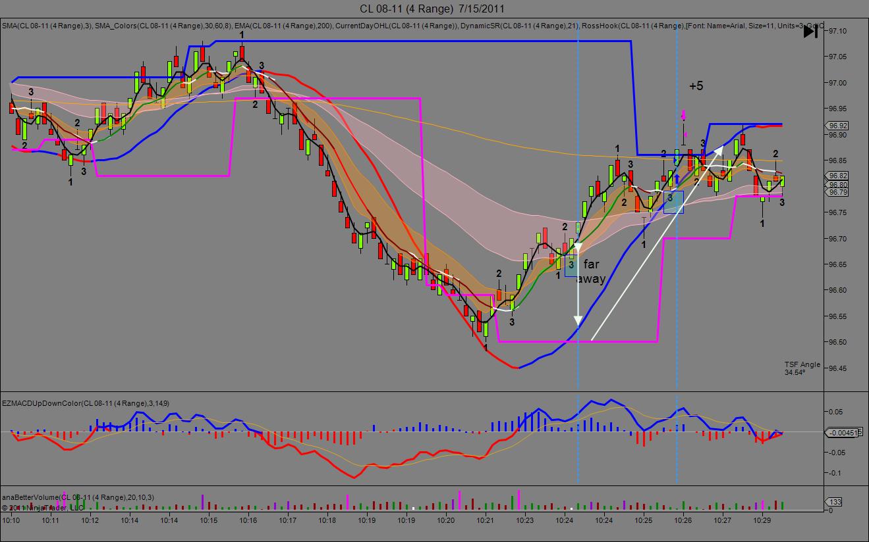Viewport: 869px width, 542px height.
Task: Click the 10:23 time axis label
Action: [x=526, y=520]
